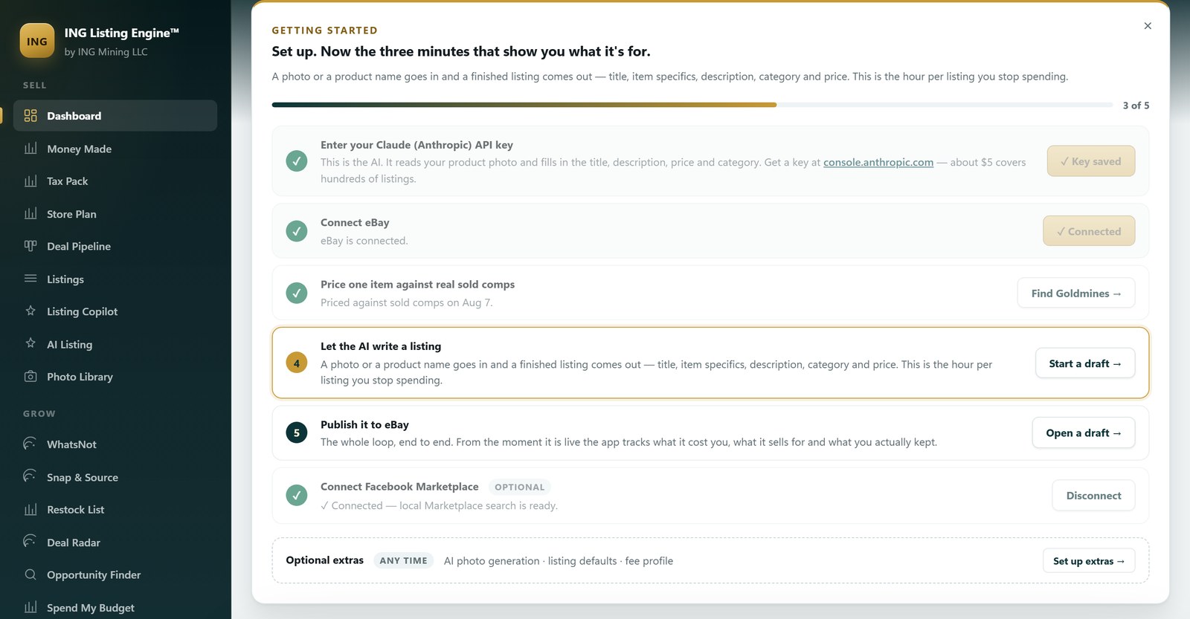Open WhatsNot under Grow
This screenshot has height=619, width=1190.
(x=115, y=444)
